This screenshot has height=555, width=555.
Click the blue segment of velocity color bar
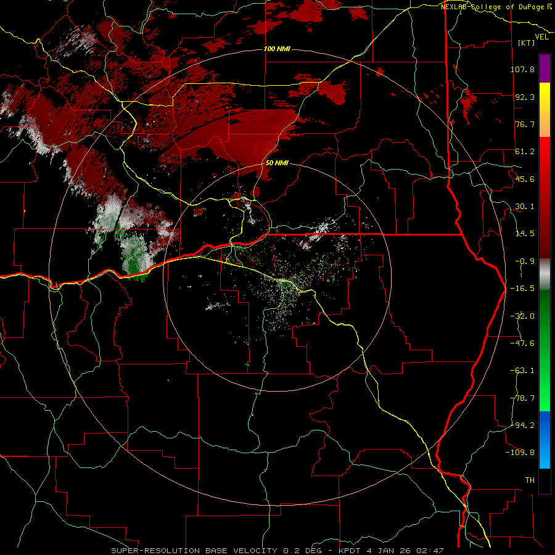545,440
